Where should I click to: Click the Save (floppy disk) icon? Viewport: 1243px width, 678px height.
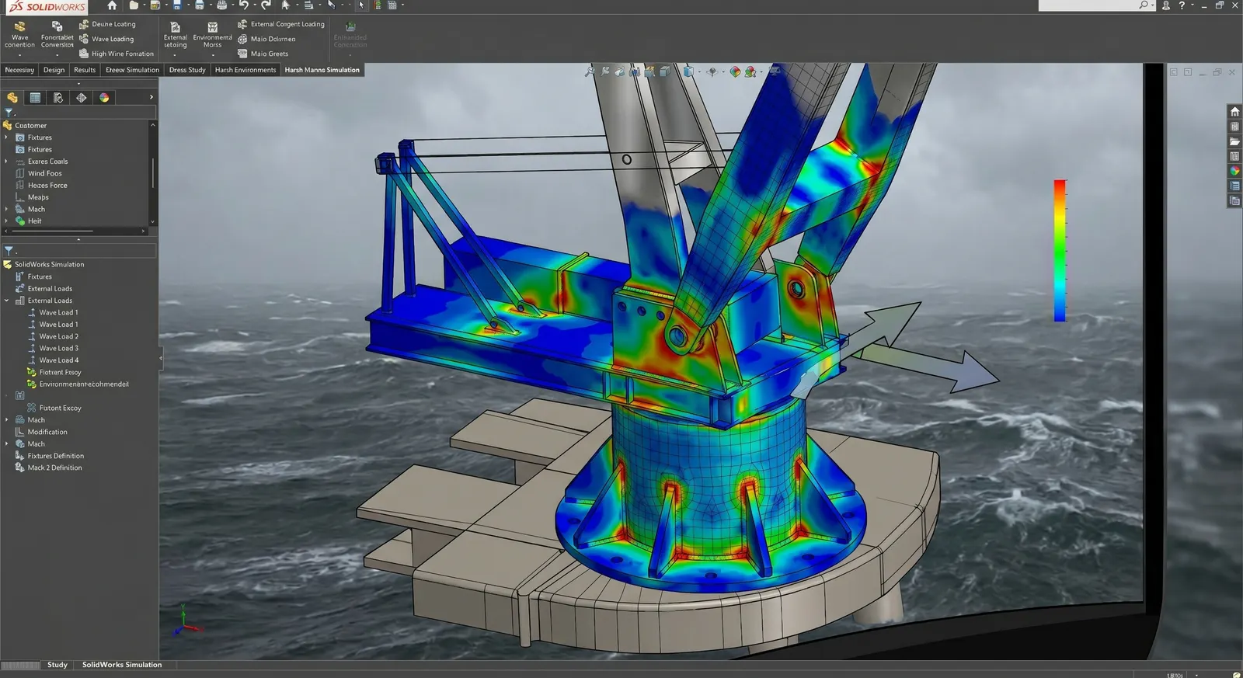click(x=176, y=5)
